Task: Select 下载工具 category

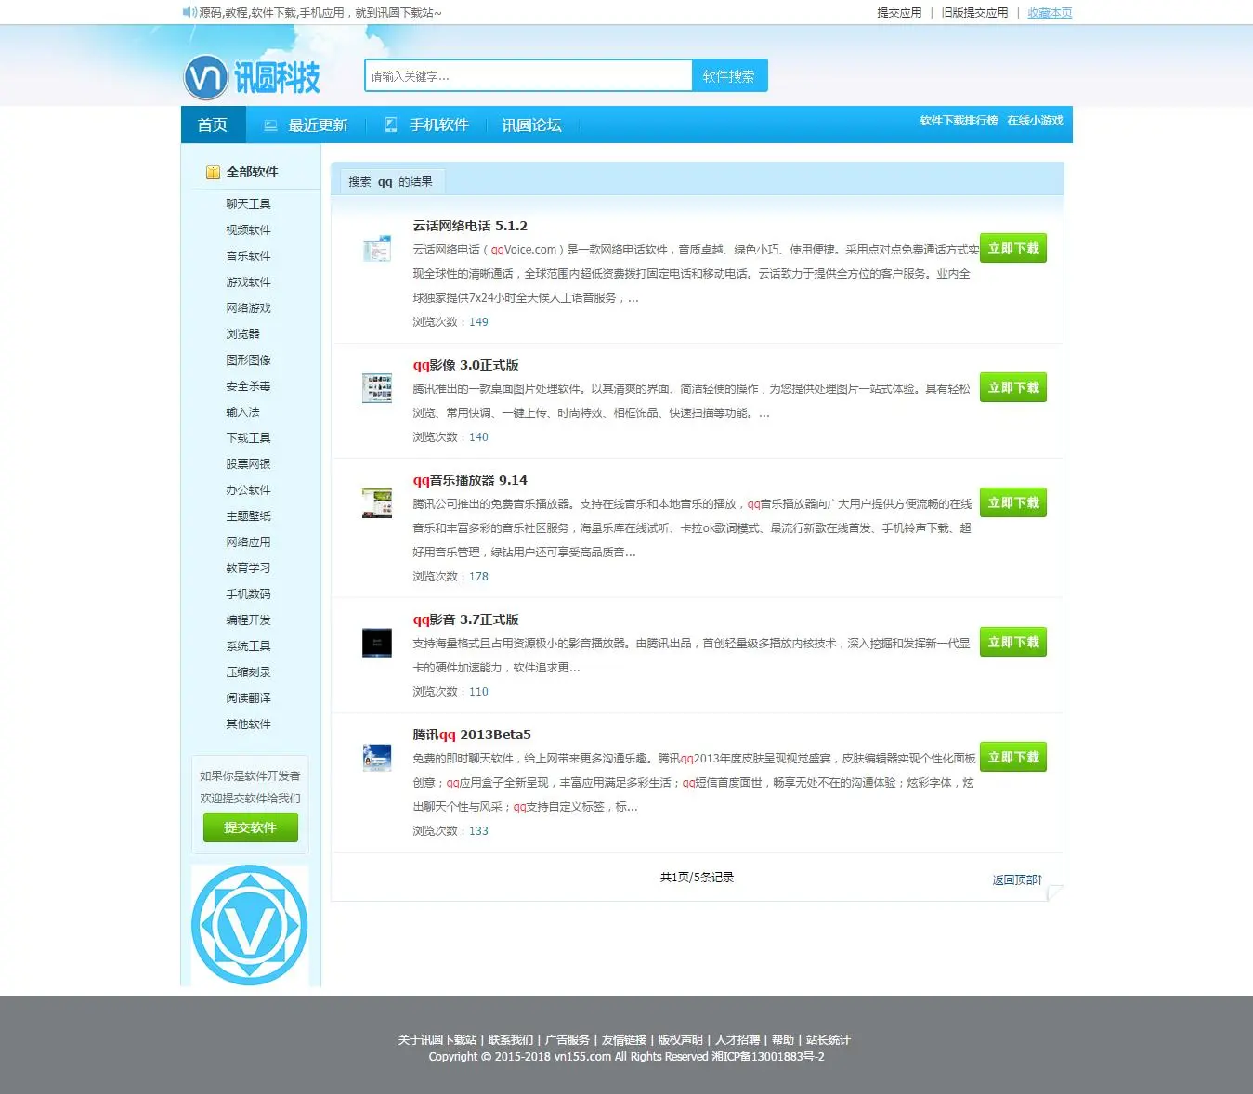Action: tap(248, 437)
